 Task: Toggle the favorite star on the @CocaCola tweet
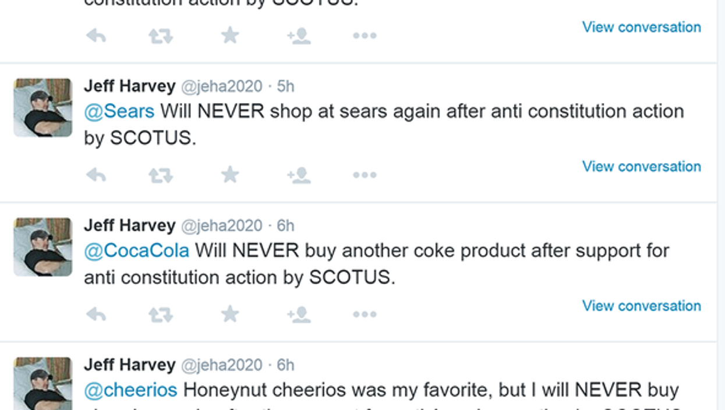[231, 312]
